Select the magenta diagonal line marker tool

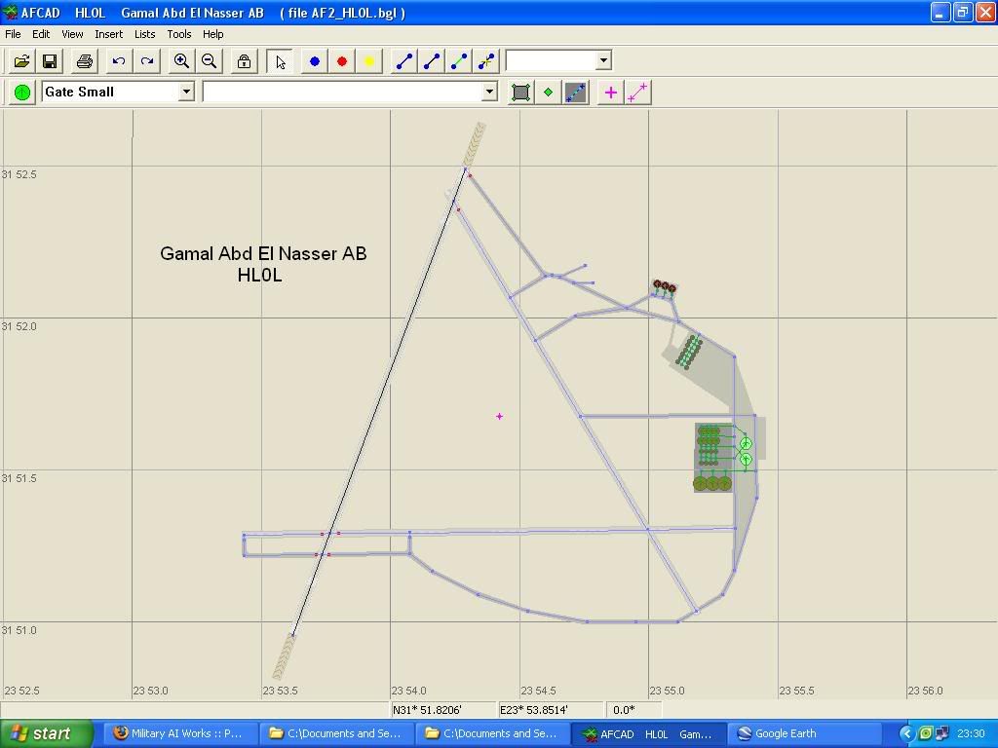[x=637, y=93]
